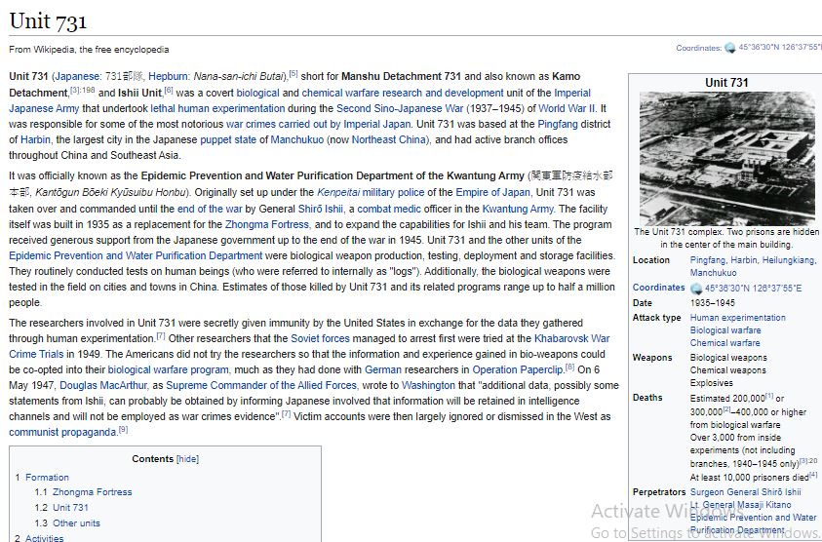822x542 pixels.
Task: Follow the 'biological' warfare link
Action: coord(258,93)
